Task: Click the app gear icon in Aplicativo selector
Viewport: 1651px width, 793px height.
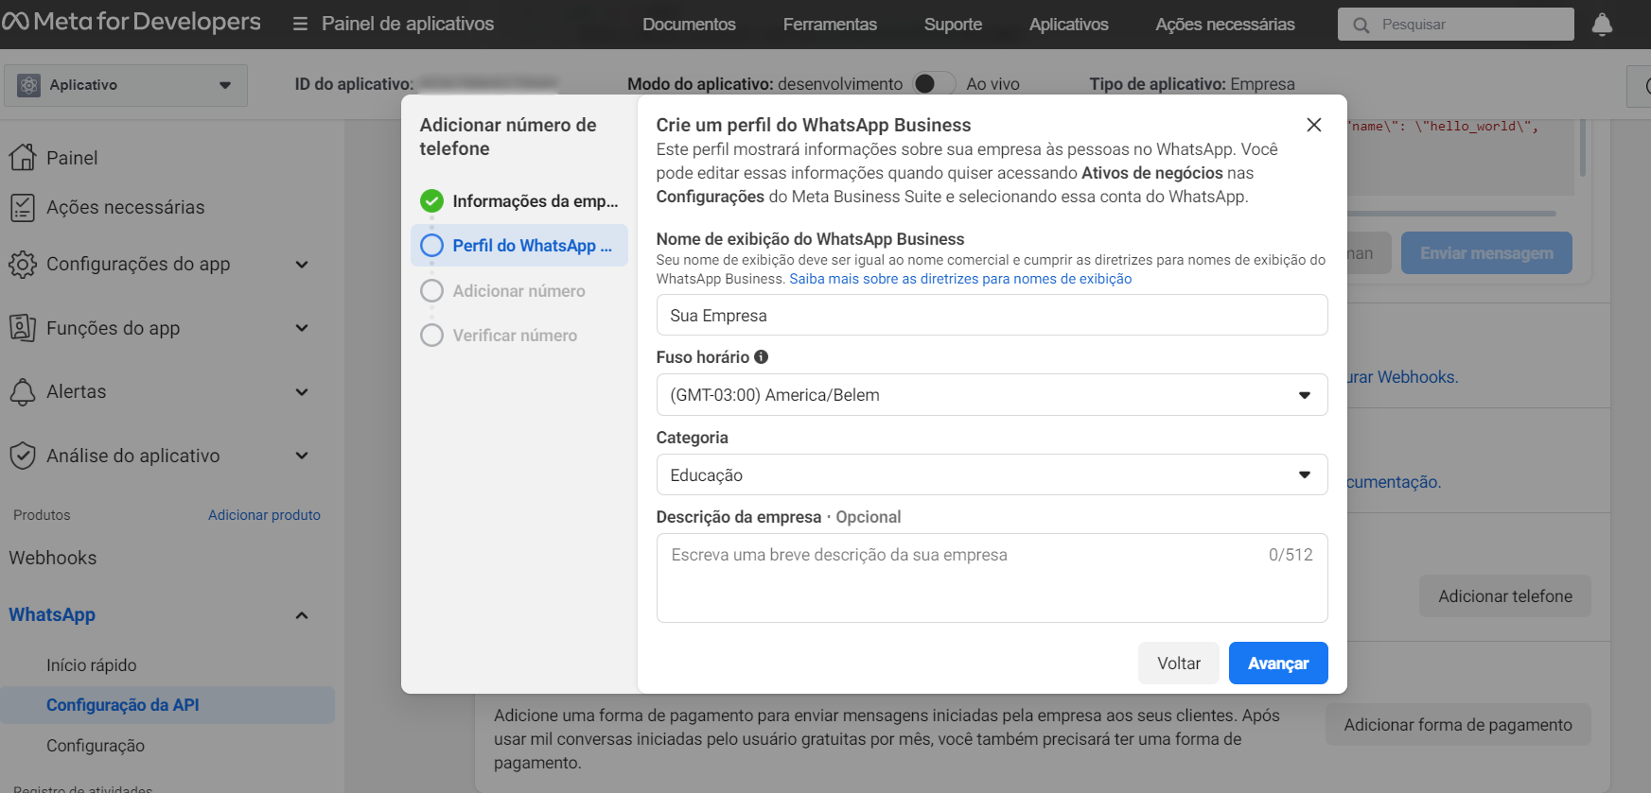Action: 28,85
